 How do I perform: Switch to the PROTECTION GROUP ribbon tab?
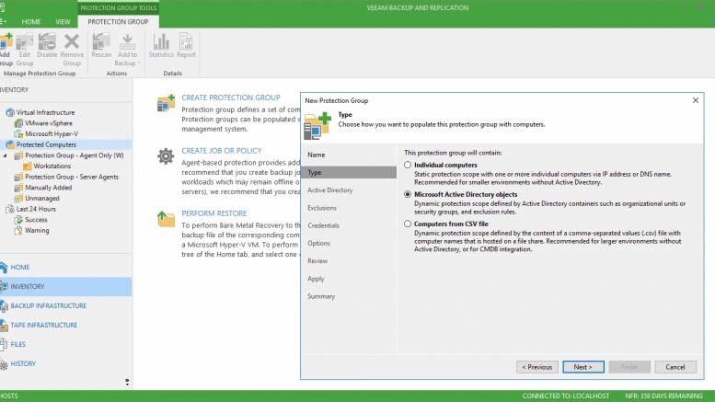tap(118, 21)
